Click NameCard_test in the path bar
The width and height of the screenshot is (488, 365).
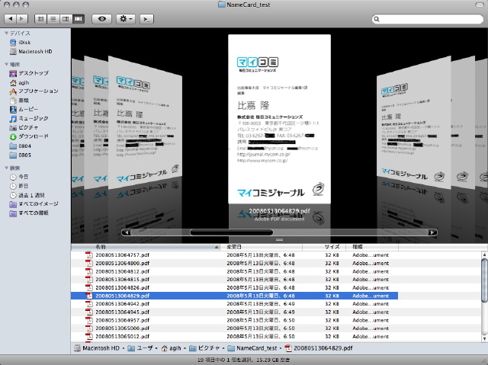[x=252, y=348]
